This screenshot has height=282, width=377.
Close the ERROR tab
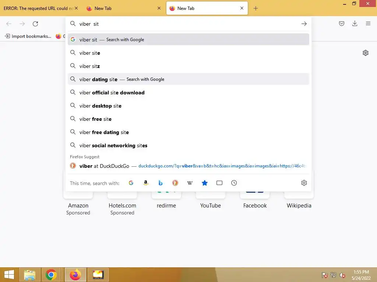point(76,8)
